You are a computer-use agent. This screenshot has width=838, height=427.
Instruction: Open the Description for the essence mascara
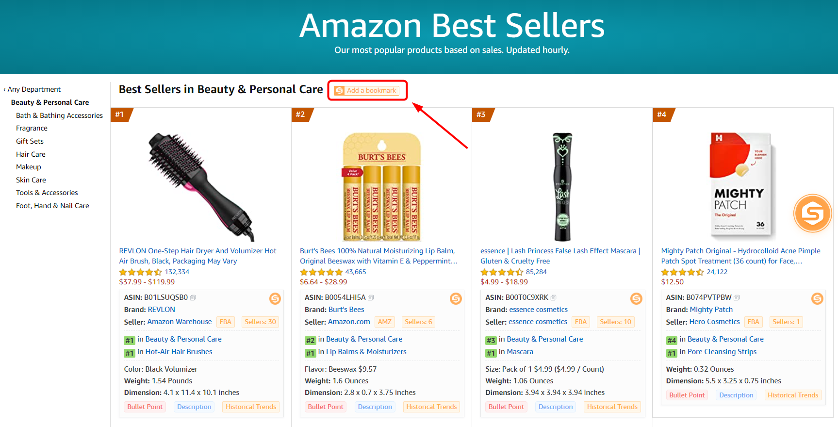[555, 407]
